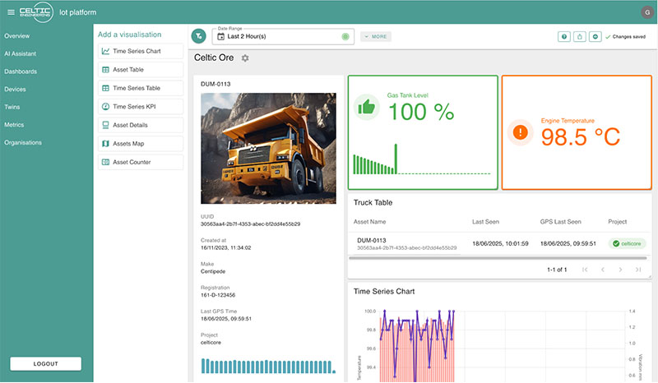The width and height of the screenshot is (658, 383).
Task: Click the GPS Last Seen column header
Action: point(561,221)
